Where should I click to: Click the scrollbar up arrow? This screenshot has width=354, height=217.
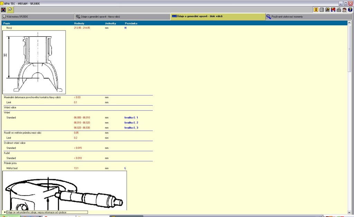349,23
